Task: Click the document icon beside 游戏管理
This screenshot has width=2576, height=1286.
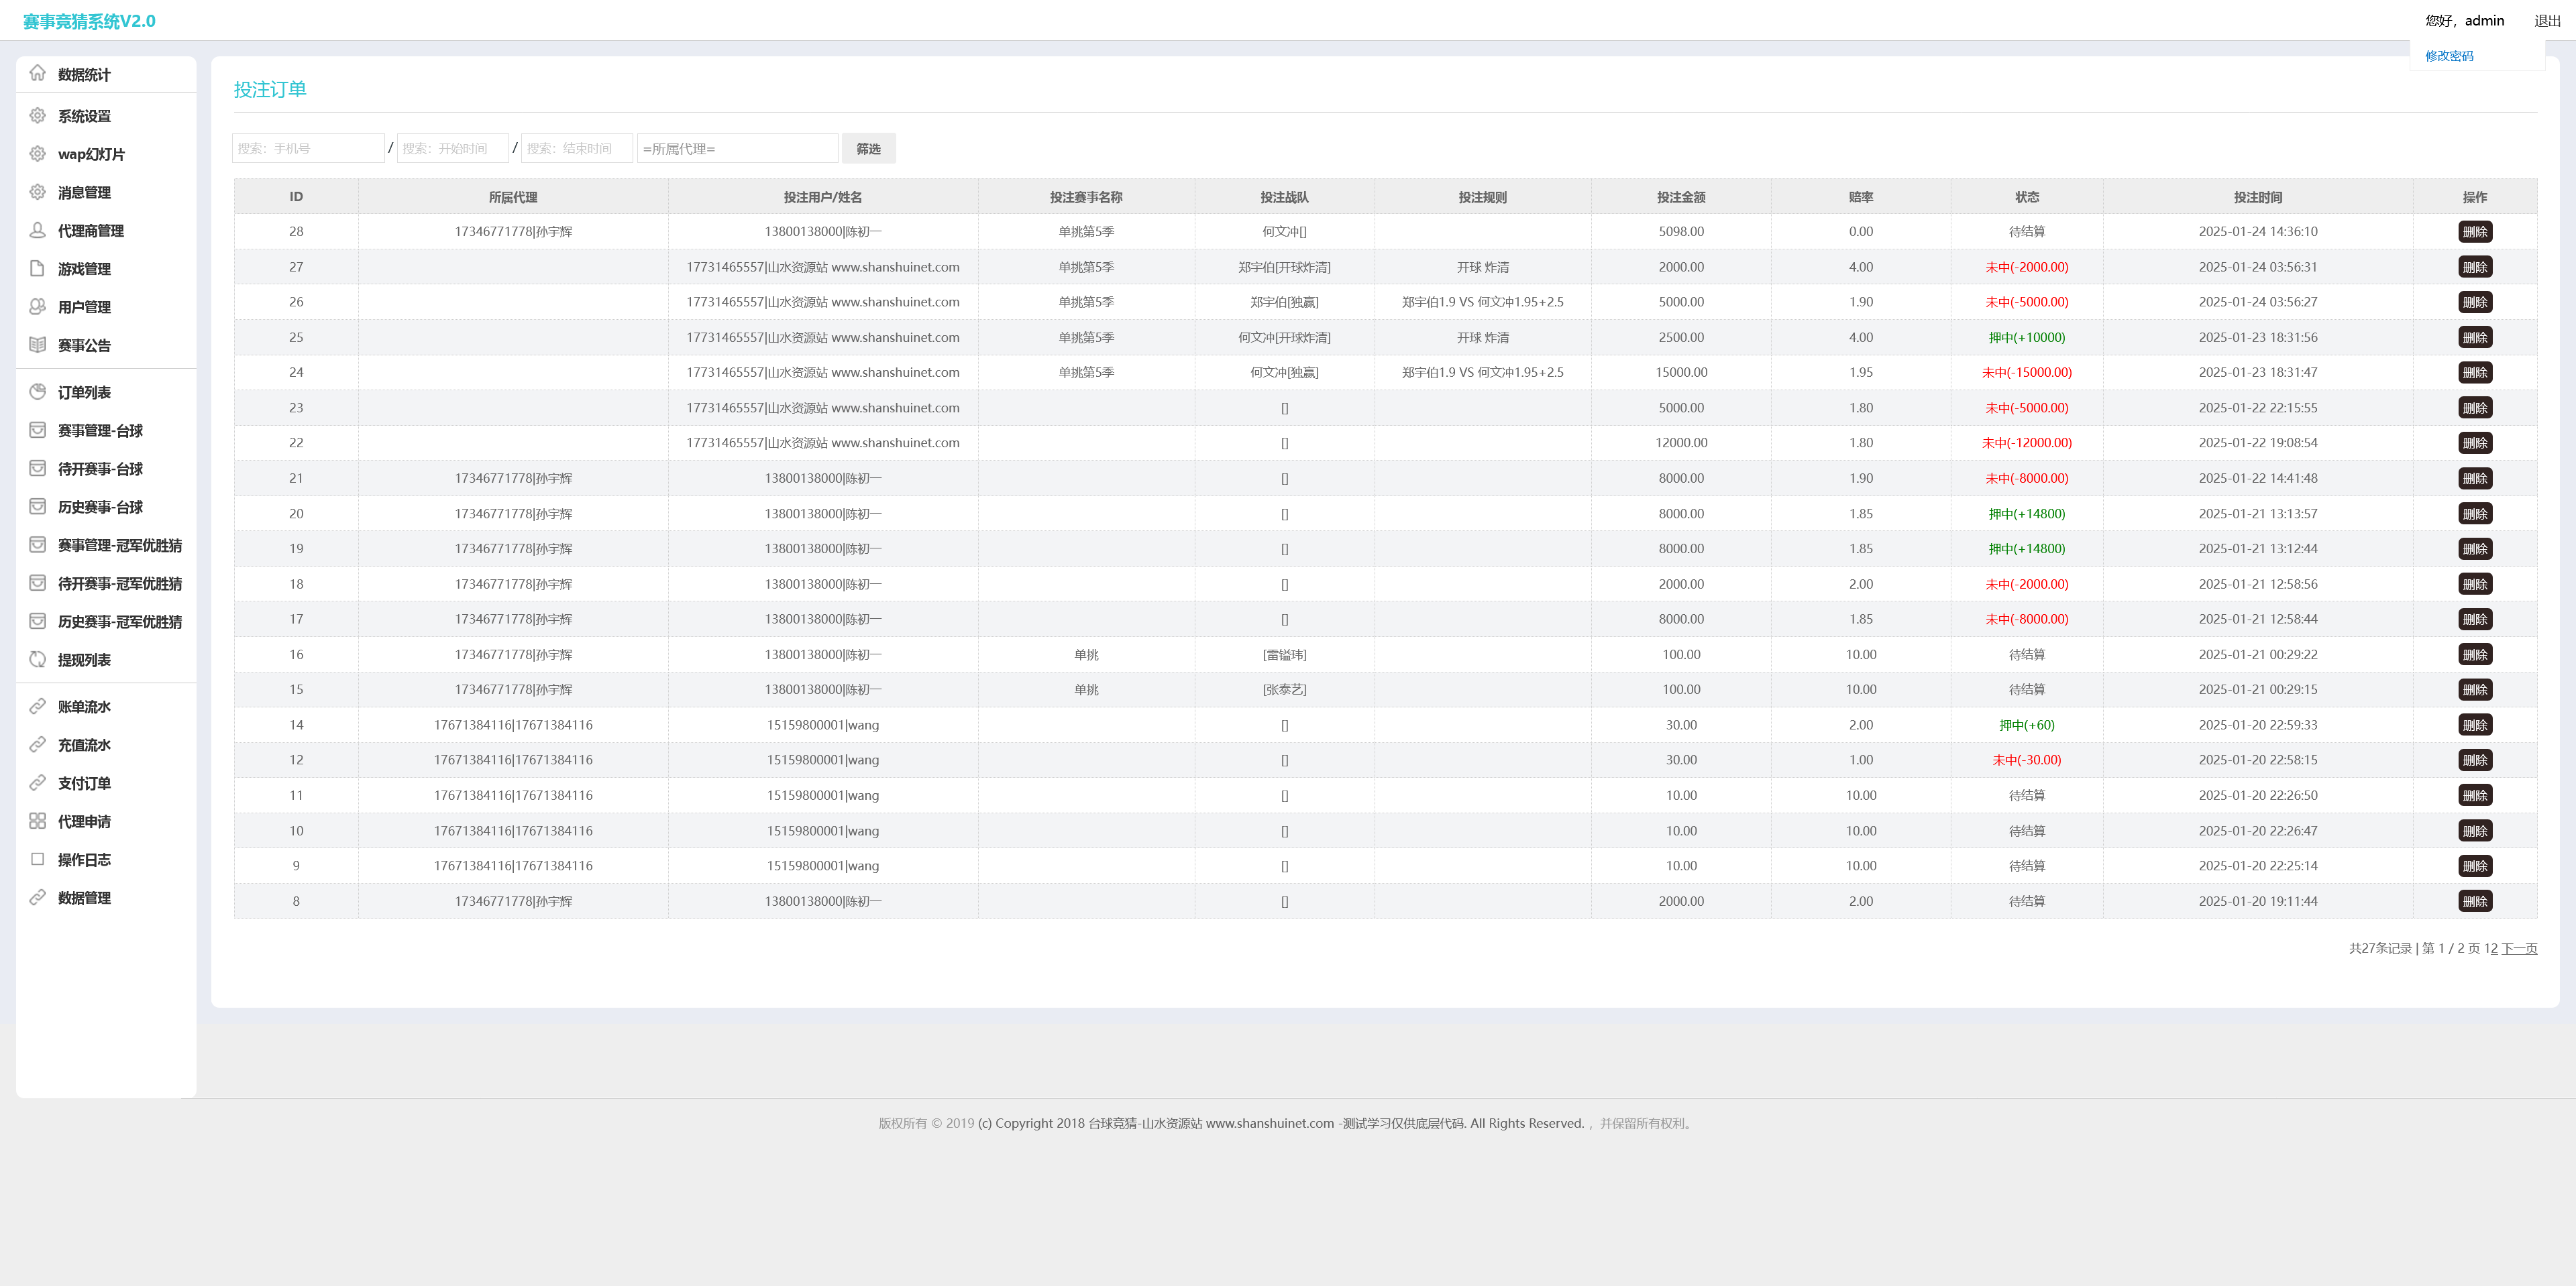Action: click(37, 268)
